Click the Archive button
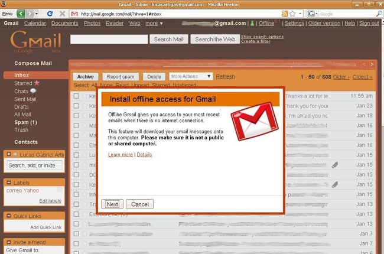Viewport: 384px width, 254px height. click(85, 77)
